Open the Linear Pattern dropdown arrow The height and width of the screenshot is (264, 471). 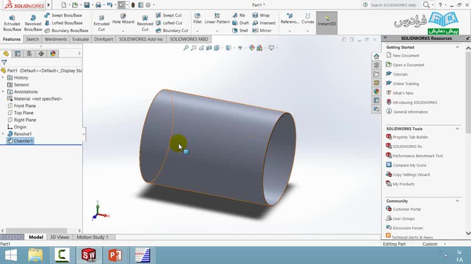(217, 31)
